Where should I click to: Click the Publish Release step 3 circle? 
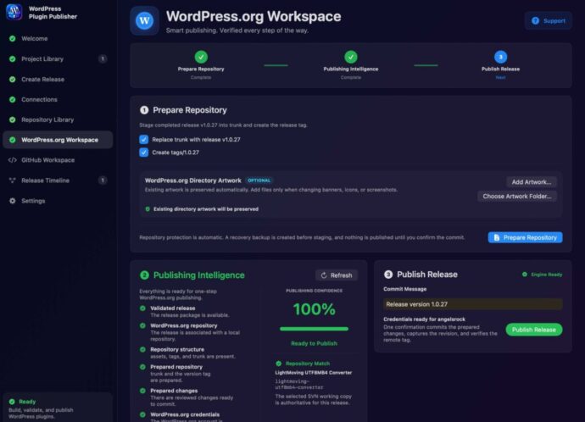[501, 57]
